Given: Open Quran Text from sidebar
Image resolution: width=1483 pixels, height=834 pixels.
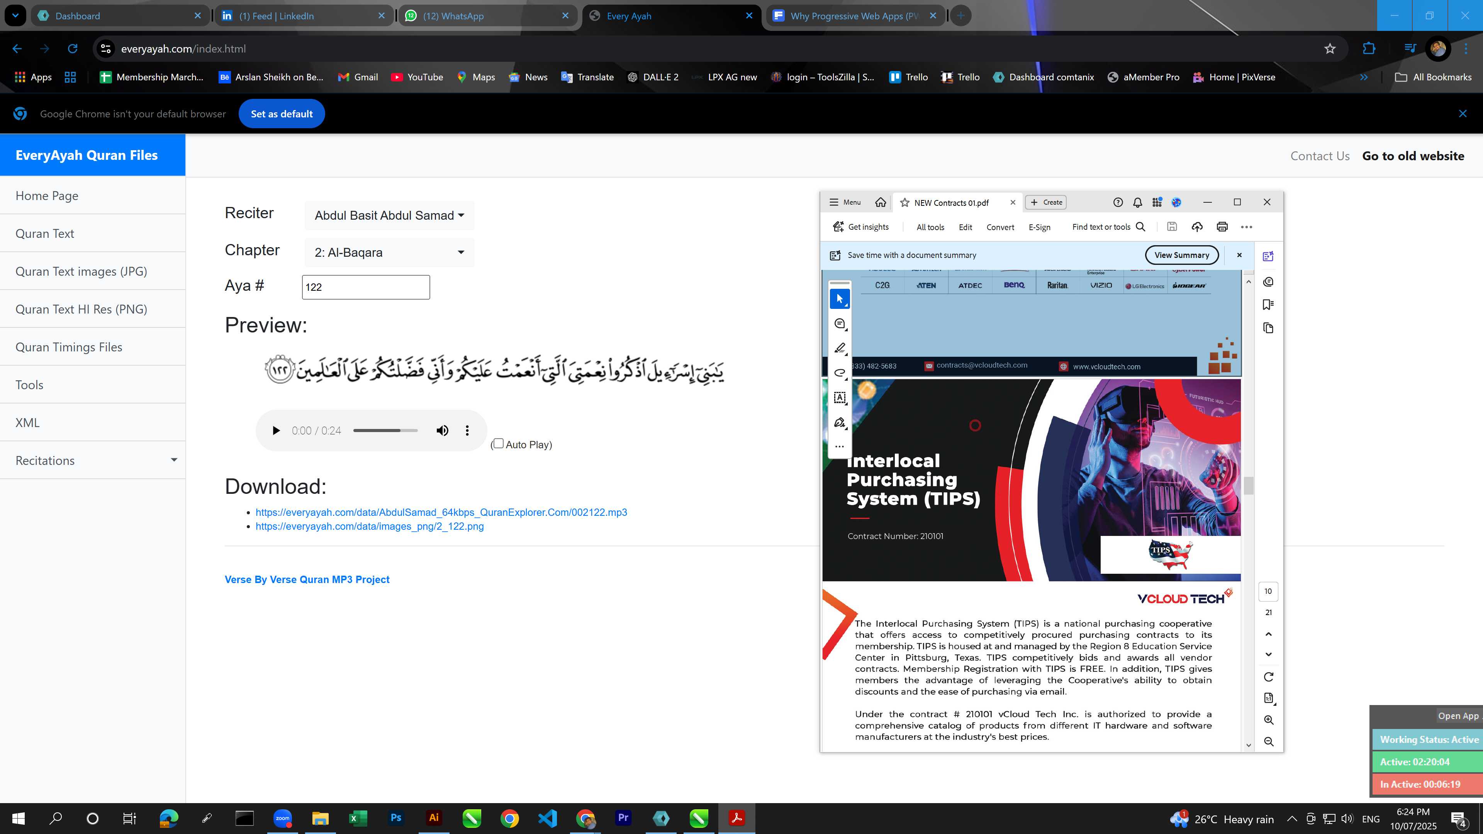Looking at the screenshot, I should click(93, 234).
